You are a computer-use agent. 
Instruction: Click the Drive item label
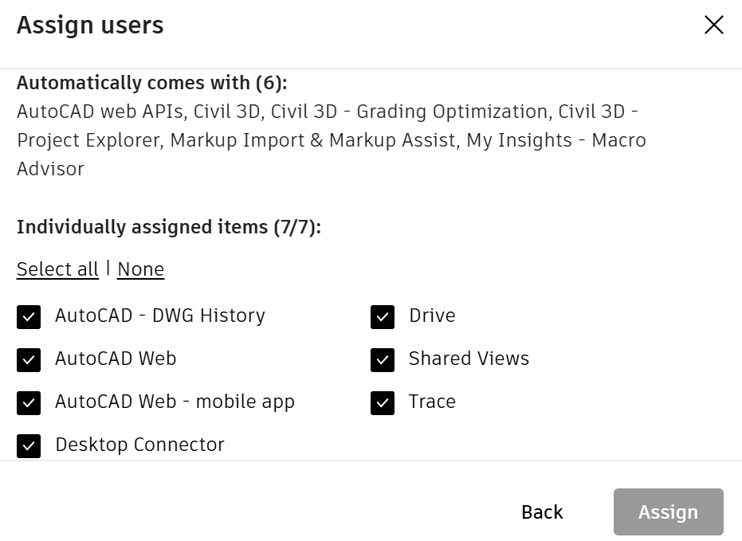pyautogui.click(x=433, y=316)
